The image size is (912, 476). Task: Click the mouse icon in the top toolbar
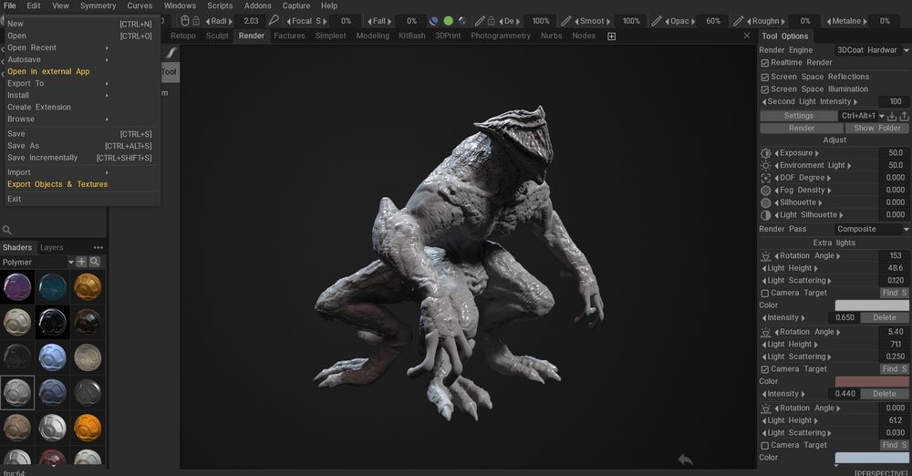[x=185, y=21]
